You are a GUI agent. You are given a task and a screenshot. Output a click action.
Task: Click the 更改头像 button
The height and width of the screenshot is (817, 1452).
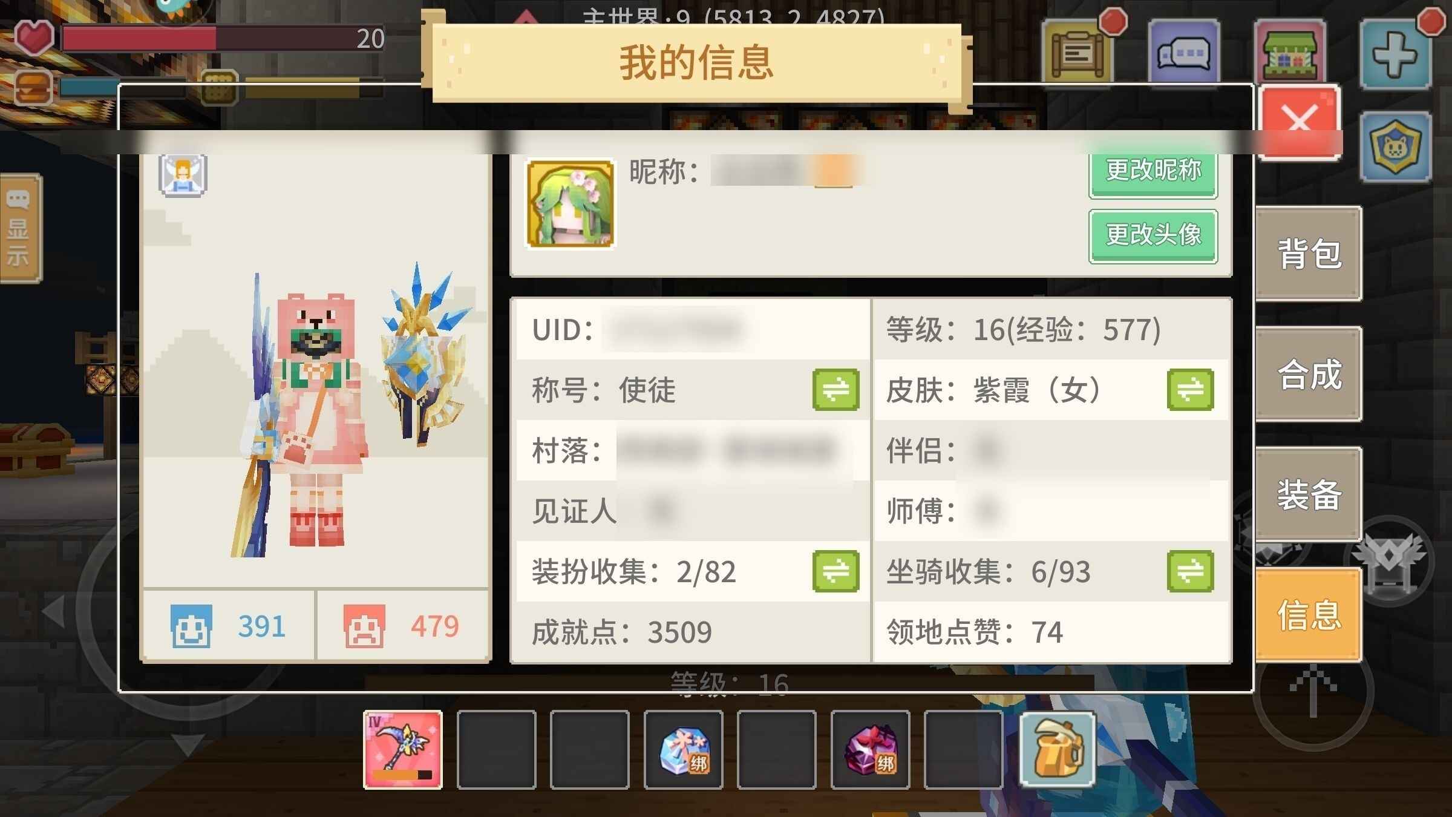pos(1153,235)
